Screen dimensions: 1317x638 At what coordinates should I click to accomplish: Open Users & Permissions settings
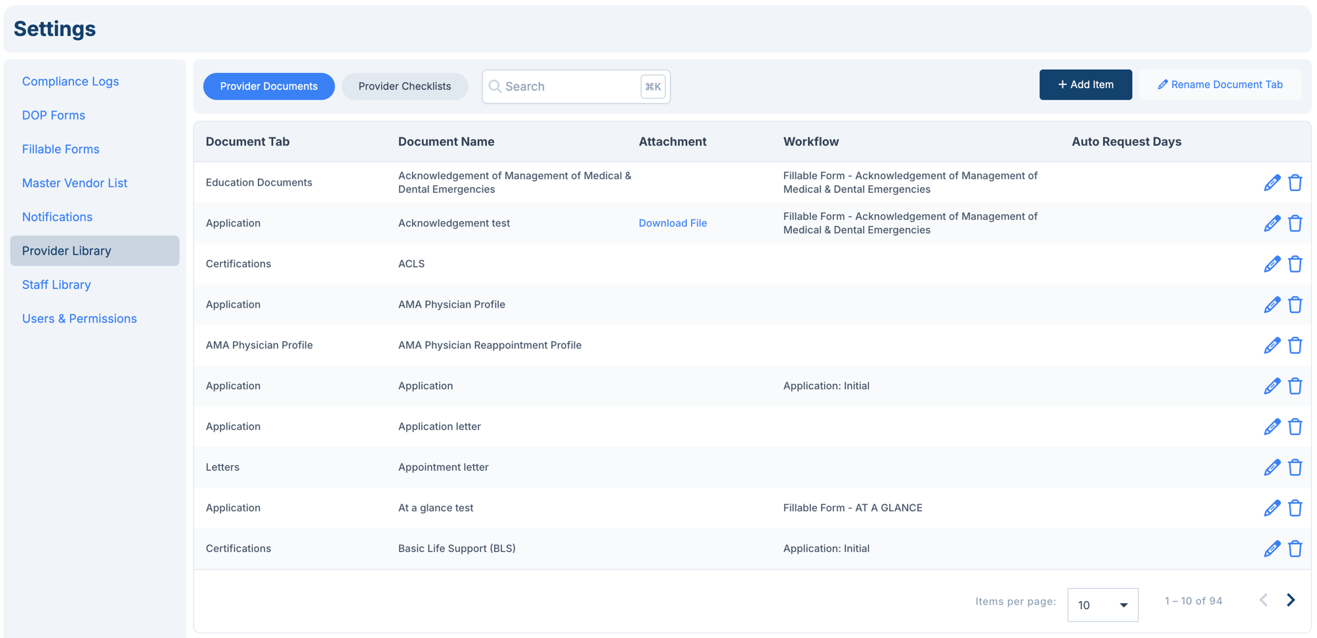tap(79, 318)
